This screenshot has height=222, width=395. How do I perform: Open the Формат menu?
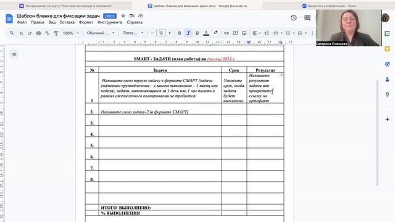coord(86,22)
